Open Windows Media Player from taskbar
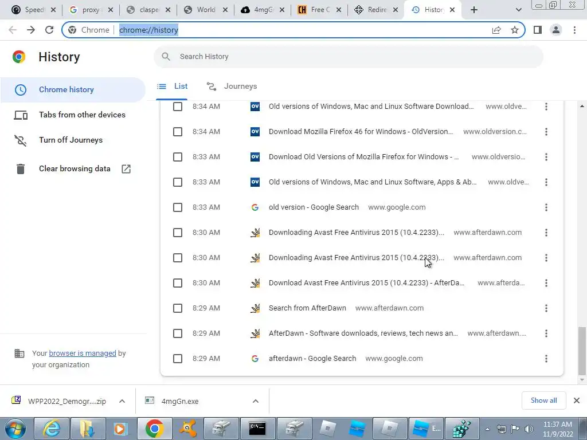Image resolution: width=587 pixels, height=440 pixels. point(120,429)
